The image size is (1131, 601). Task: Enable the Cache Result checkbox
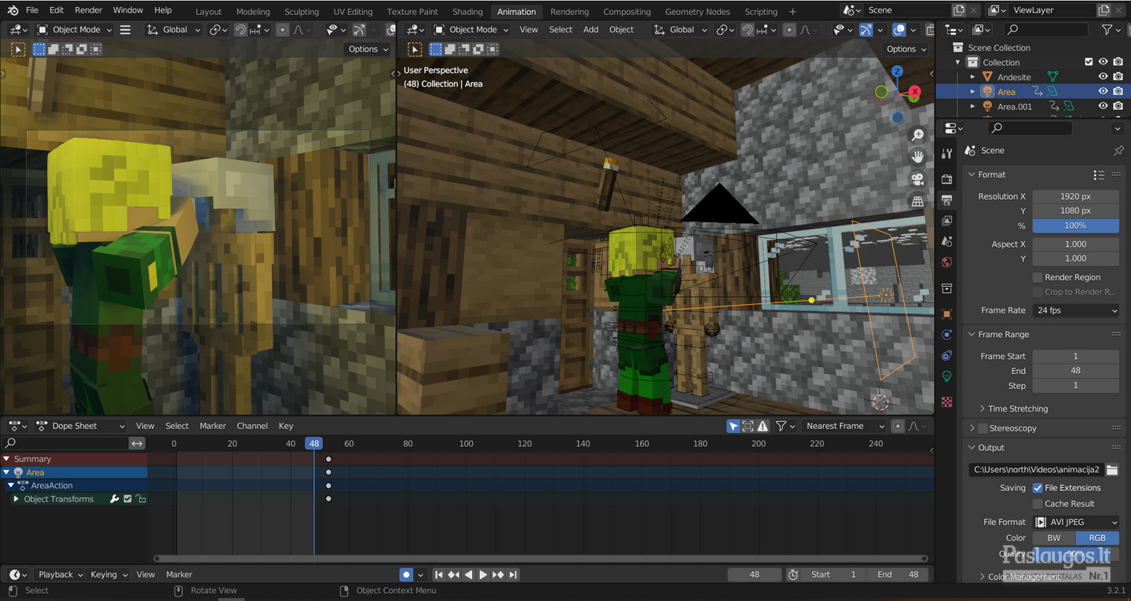(x=1038, y=504)
